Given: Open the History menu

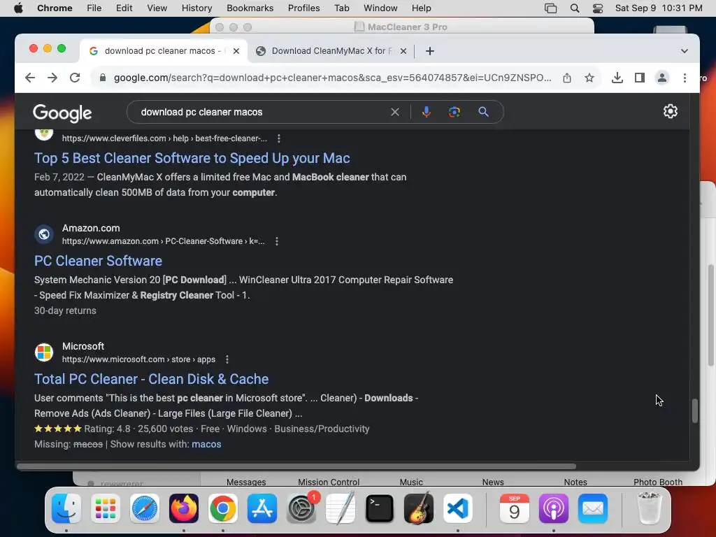Looking at the screenshot, I should point(196,8).
